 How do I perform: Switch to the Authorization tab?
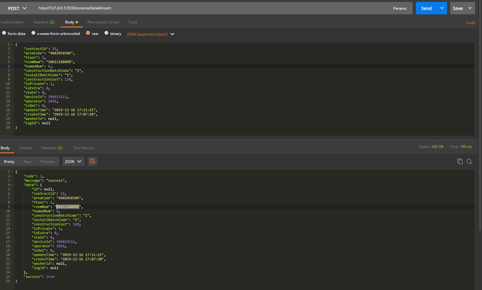(x=12, y=22)
